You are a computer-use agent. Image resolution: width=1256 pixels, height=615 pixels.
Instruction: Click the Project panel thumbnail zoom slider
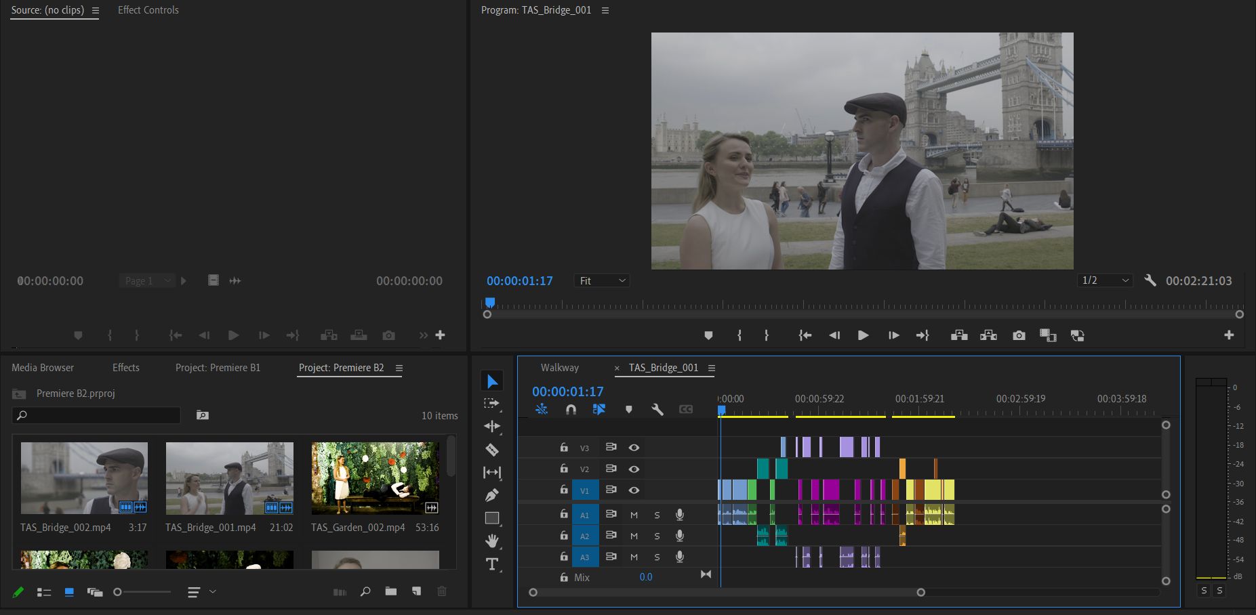142,592
